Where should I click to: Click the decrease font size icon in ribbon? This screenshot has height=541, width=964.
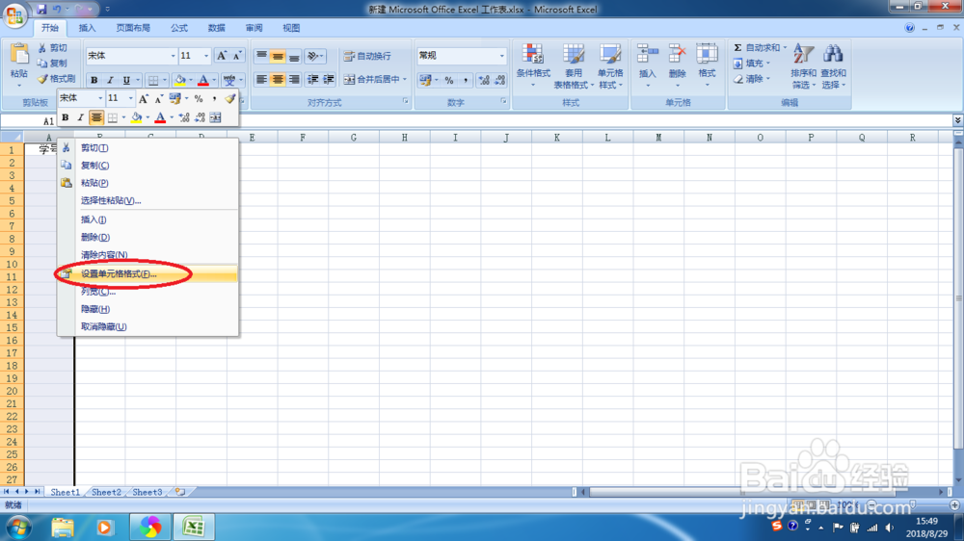coord(237,56)
